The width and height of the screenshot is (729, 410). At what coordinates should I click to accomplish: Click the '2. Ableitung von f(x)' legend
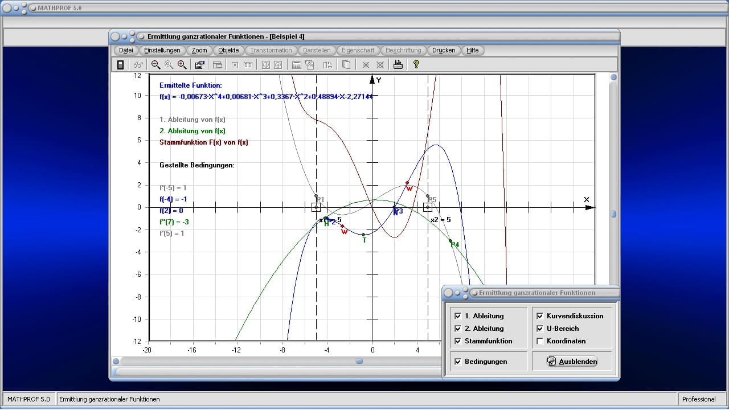pyautogui.click(x=193, y=131)
